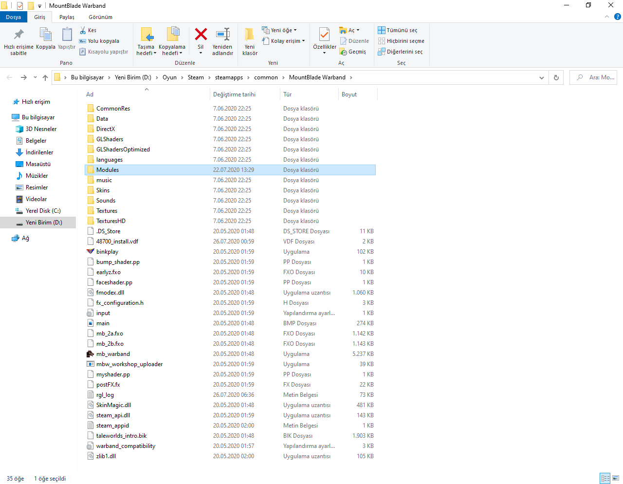Switch to details view layout
This screenshot has width=623, height=484.
(605, 478)
